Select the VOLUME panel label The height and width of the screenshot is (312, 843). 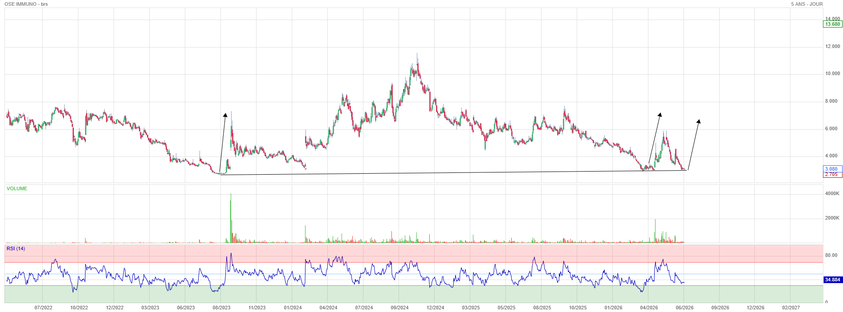[x=17, y=188]
